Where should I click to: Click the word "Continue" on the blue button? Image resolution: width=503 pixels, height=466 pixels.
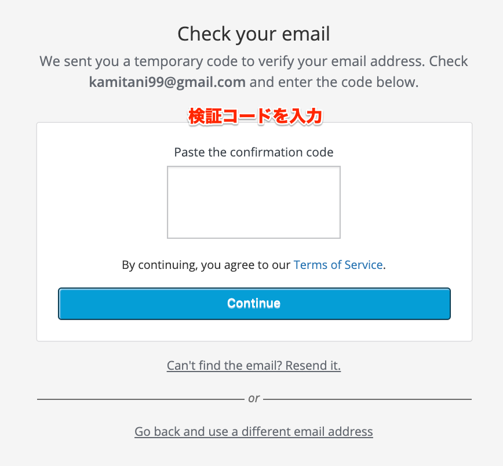[x=254, y=303]
